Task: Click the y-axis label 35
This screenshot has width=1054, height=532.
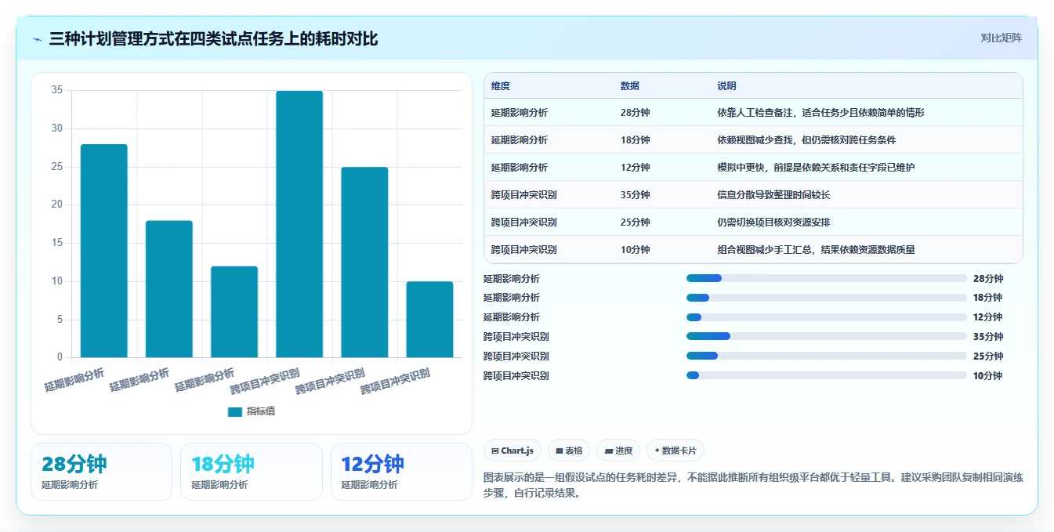Action: click(x=57, y=90)
